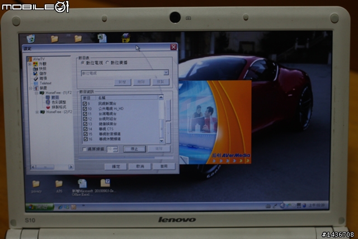Screen dimensions: 358x239
Task: Select the 數位電視 radio button
Action: click(83, 63)
